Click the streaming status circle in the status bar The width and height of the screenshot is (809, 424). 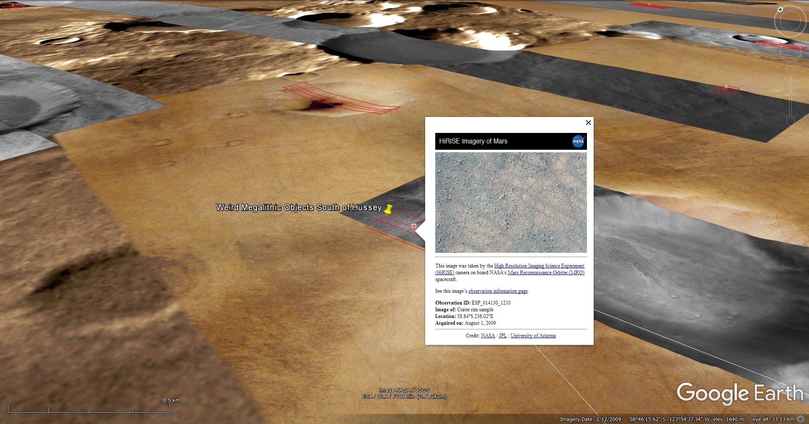point(801,419)
